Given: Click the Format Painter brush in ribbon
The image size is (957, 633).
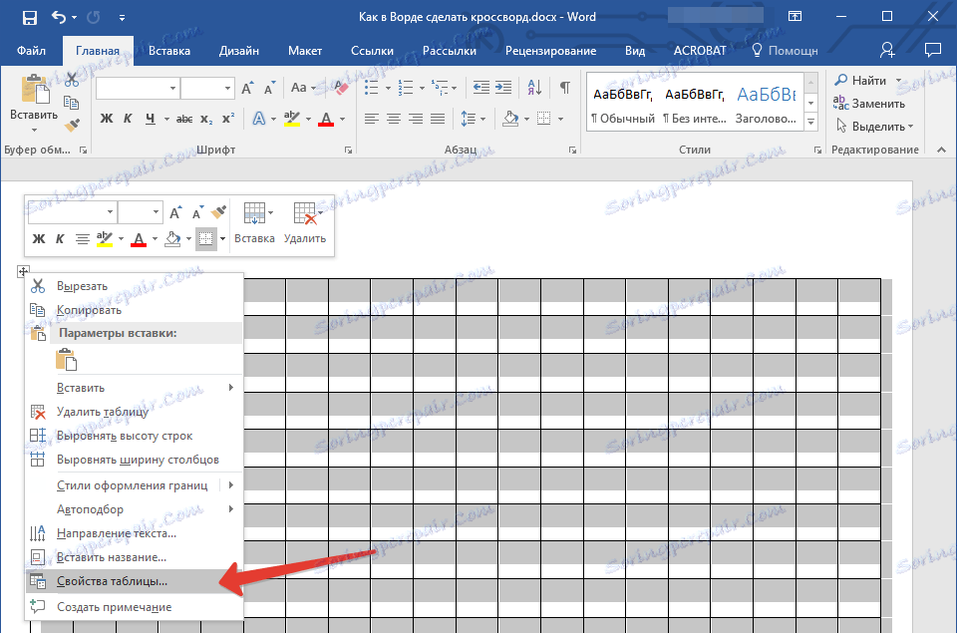Looking at the screenshot, I should pyautogui.click(x=72, y=126).
